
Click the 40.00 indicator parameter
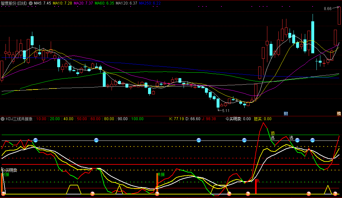68,119
